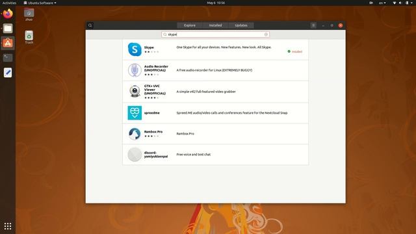Switch to the Updates tab
416x234 pixels.
(x=241, y=25)
